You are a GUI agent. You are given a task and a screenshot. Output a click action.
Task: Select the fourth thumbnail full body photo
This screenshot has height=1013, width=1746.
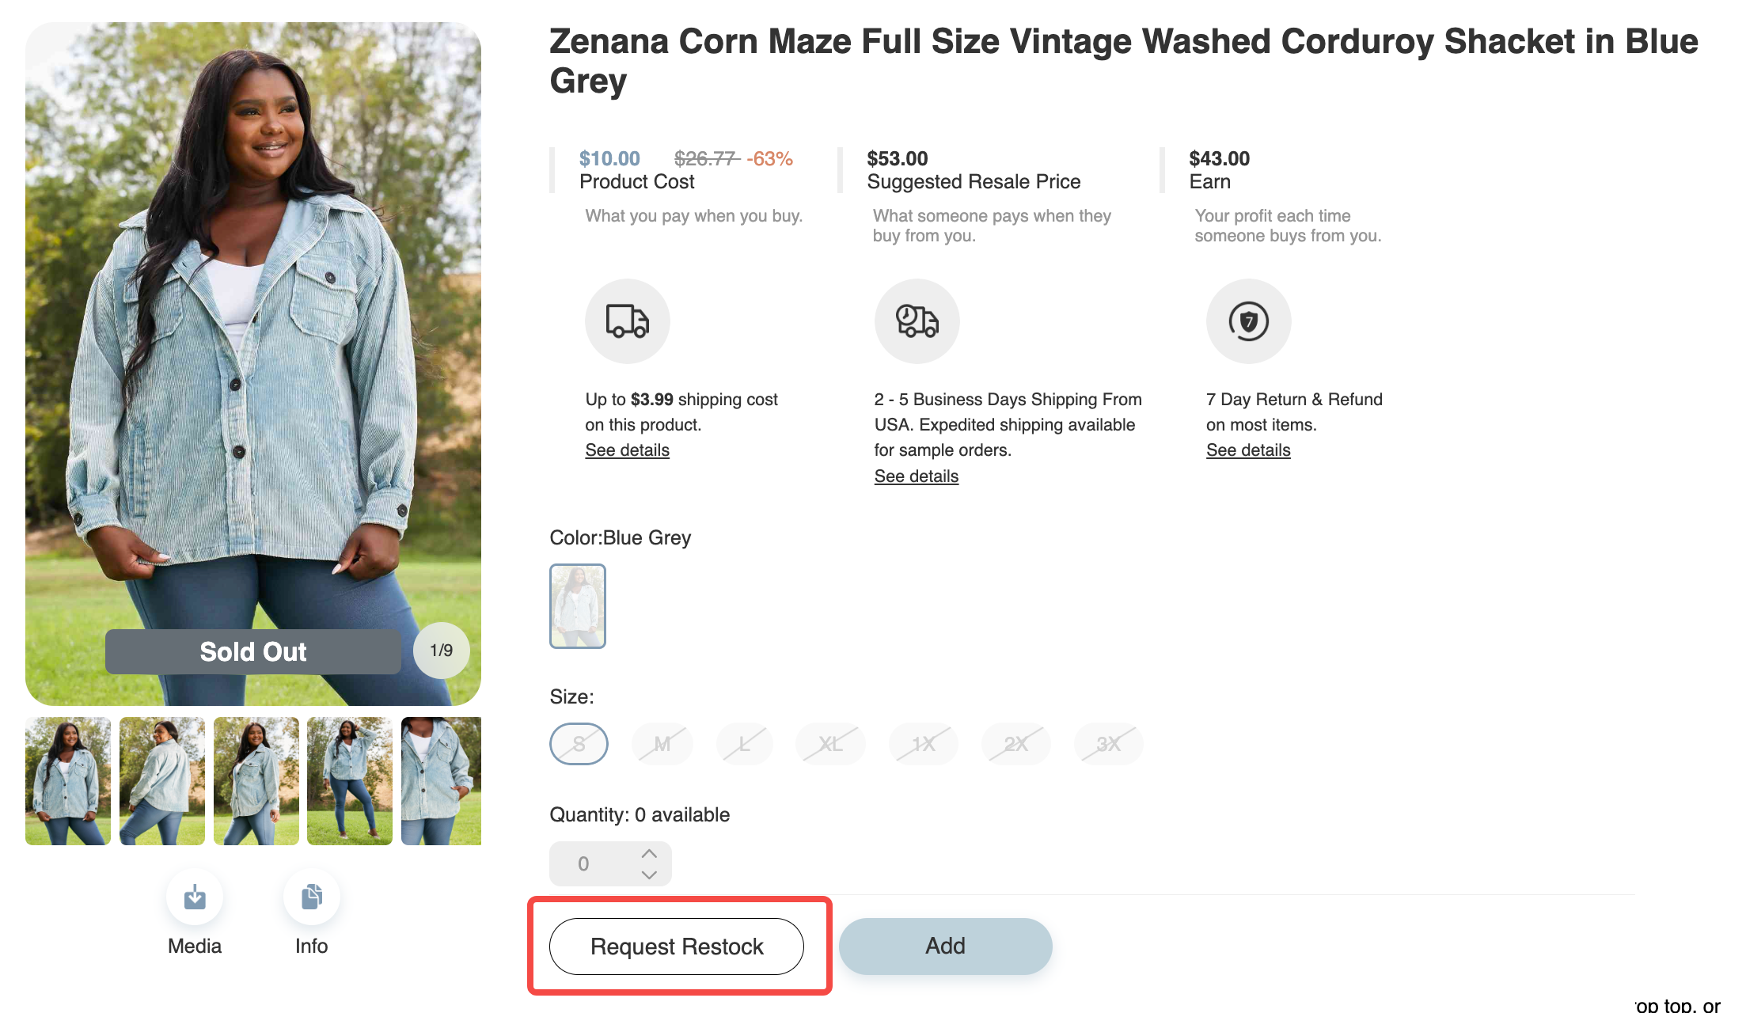click(x=350, y=781)
